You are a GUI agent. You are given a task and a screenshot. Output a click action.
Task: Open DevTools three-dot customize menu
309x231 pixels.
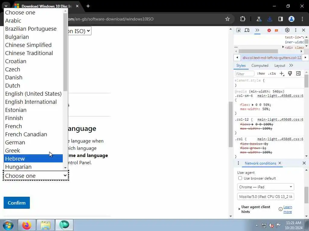click(x=296, y=30)
